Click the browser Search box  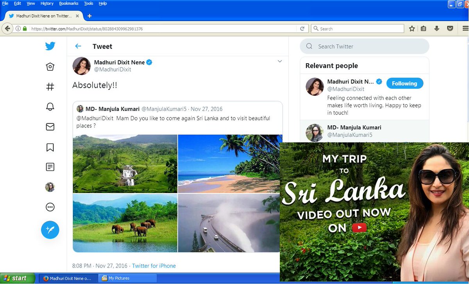358,29
